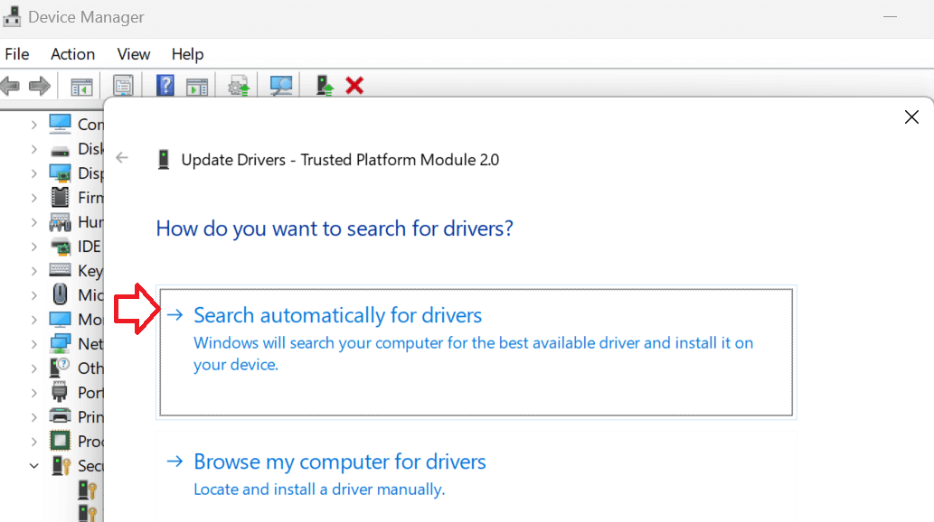Image resolution: width=934 pixels, height=522 pixels.
Task: Go back in the Update Drivers wizard
Action: 122,158
